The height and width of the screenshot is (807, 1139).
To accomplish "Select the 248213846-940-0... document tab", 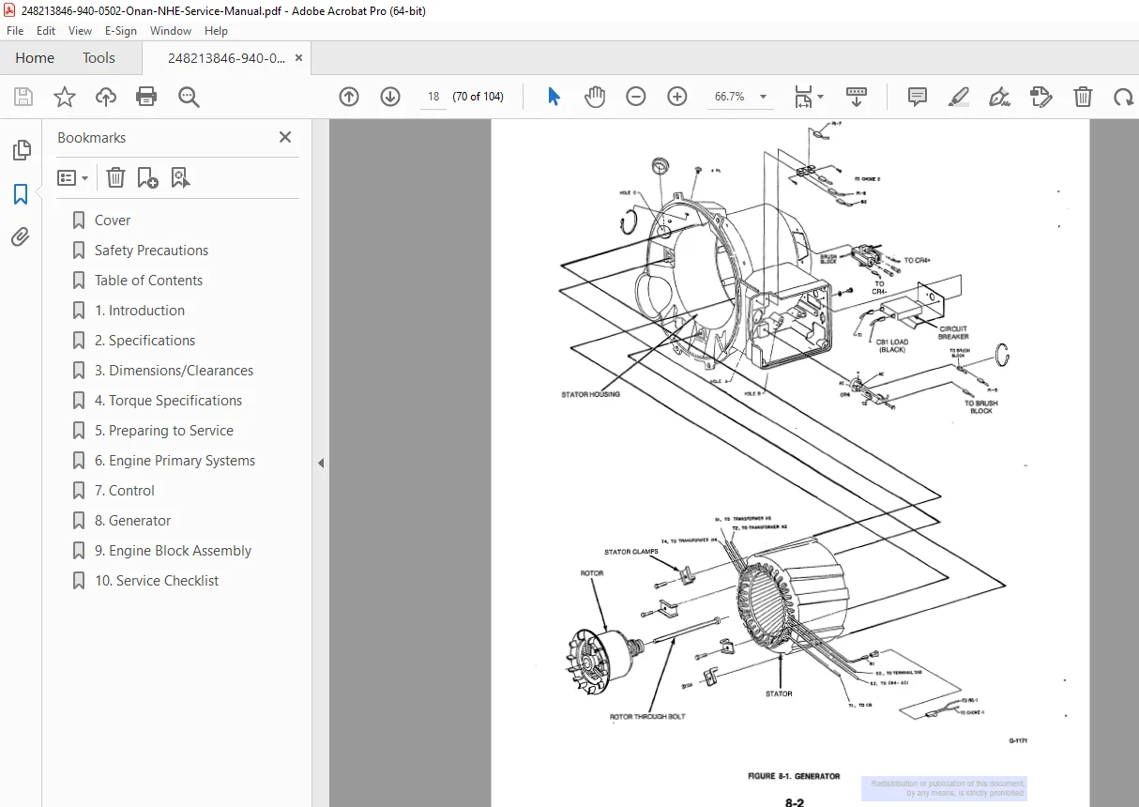I will point(226,57).
